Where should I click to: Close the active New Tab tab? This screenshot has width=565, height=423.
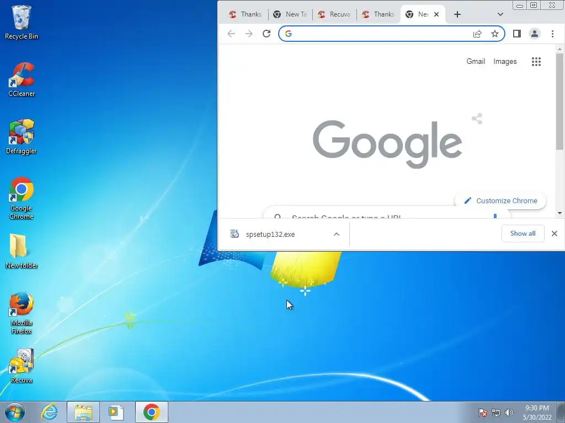(x=436, y=14)
